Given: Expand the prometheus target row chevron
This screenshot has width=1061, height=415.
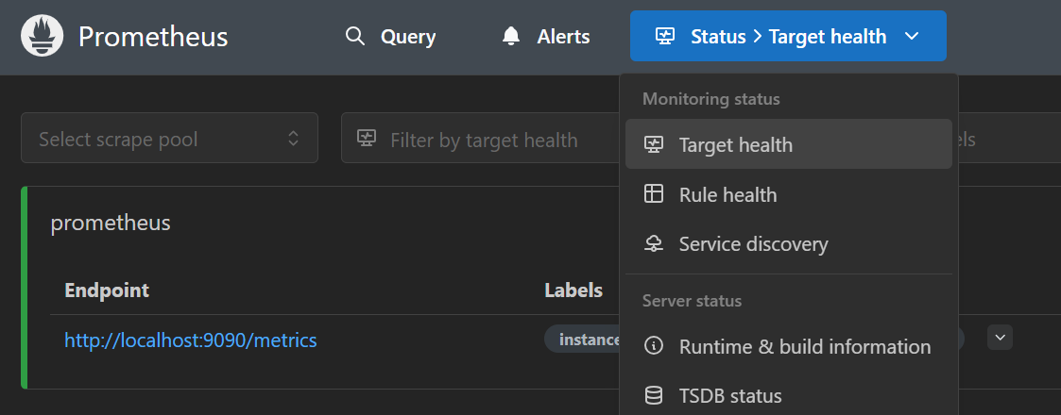Looking at the screenshot, I should (1000, 337).
